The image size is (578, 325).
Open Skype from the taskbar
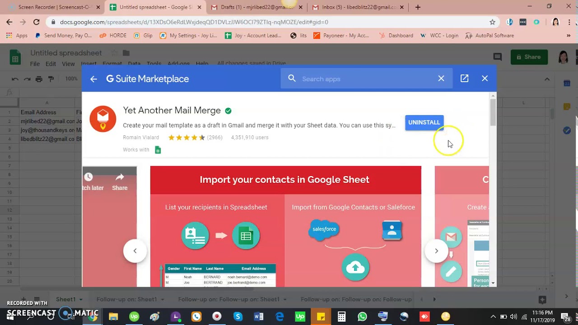pyautogui.click(x=238, y=317)
